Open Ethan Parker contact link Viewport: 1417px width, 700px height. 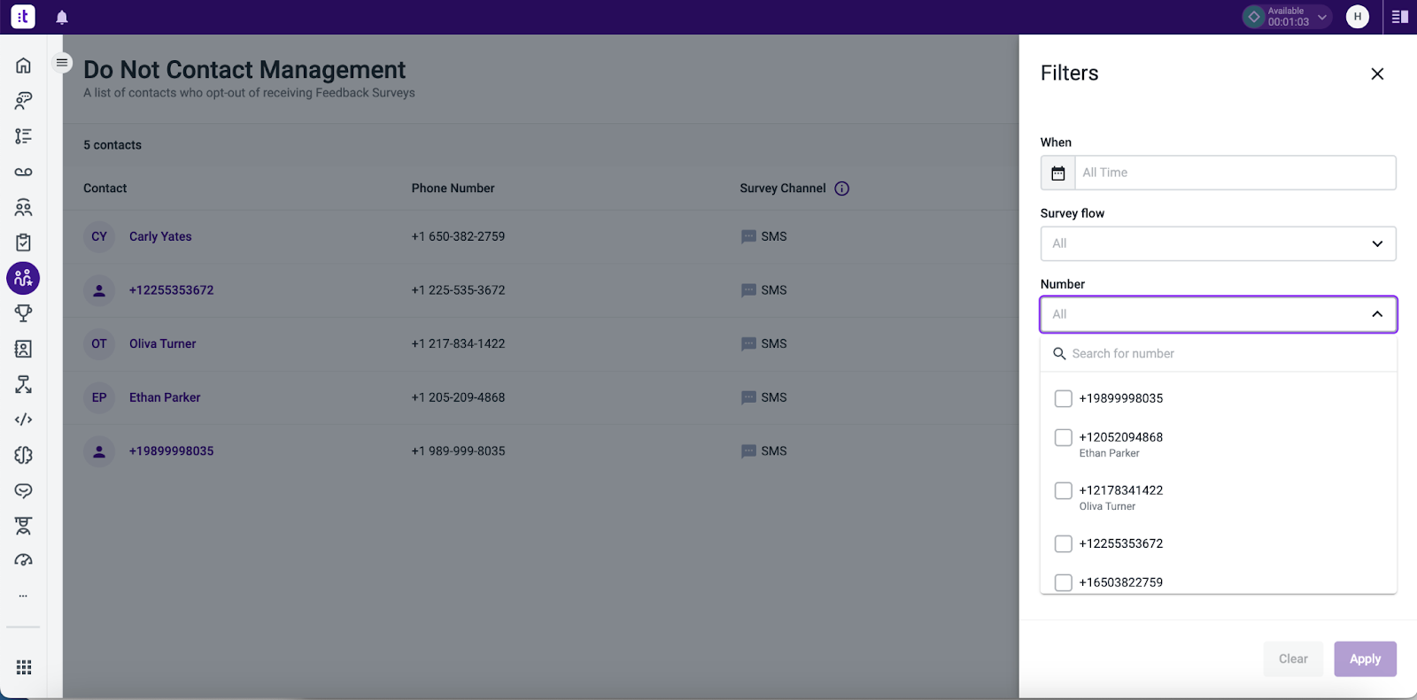pyautogui.click(x=165, y=397)
